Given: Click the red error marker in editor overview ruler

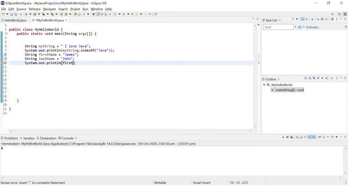Looking at the screenshot, I should point(259,63).
